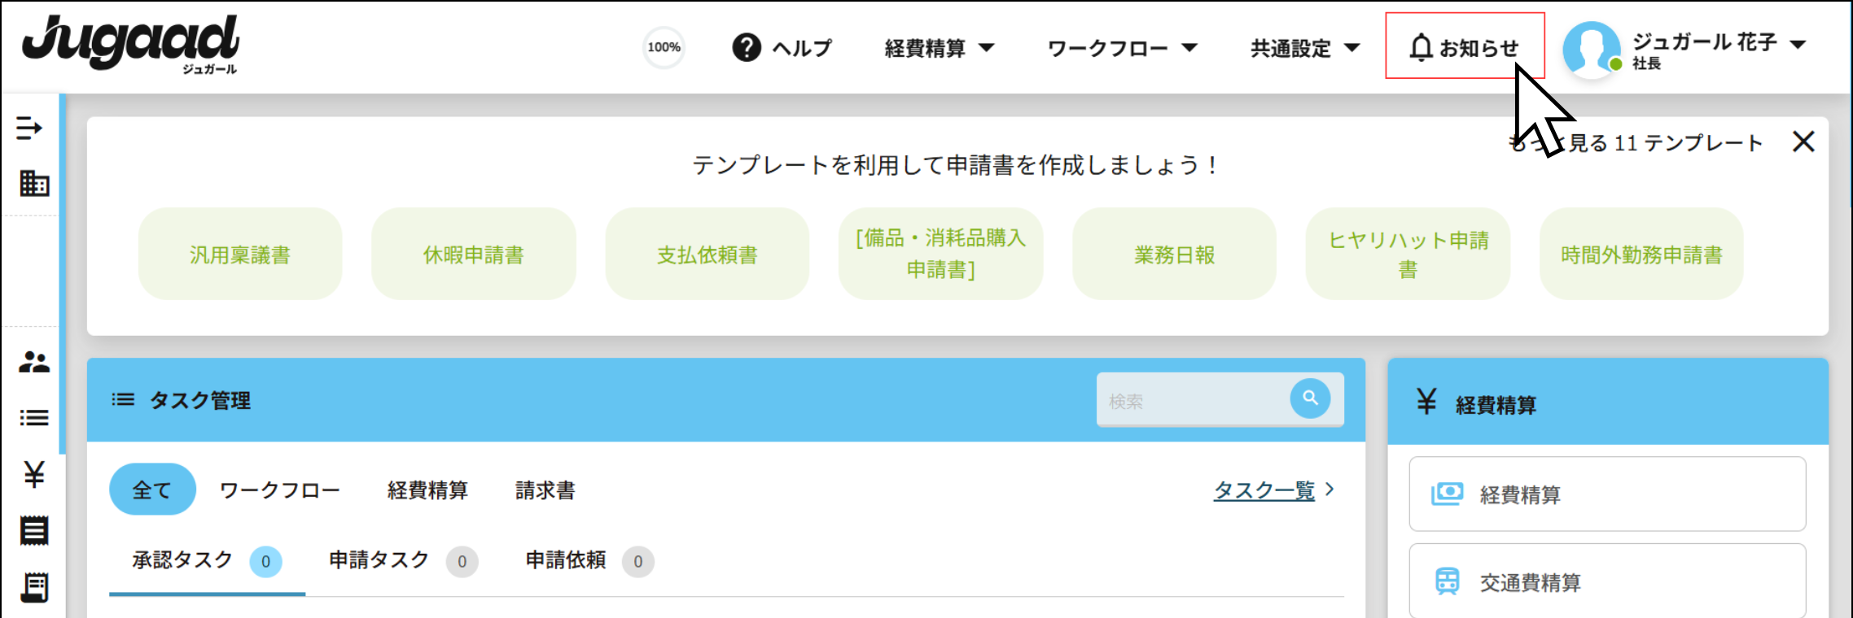The width and height of the screenshot is (1853, 618).
Task: Open the 休暇申請書 template
Action: [x=473, y=253]
